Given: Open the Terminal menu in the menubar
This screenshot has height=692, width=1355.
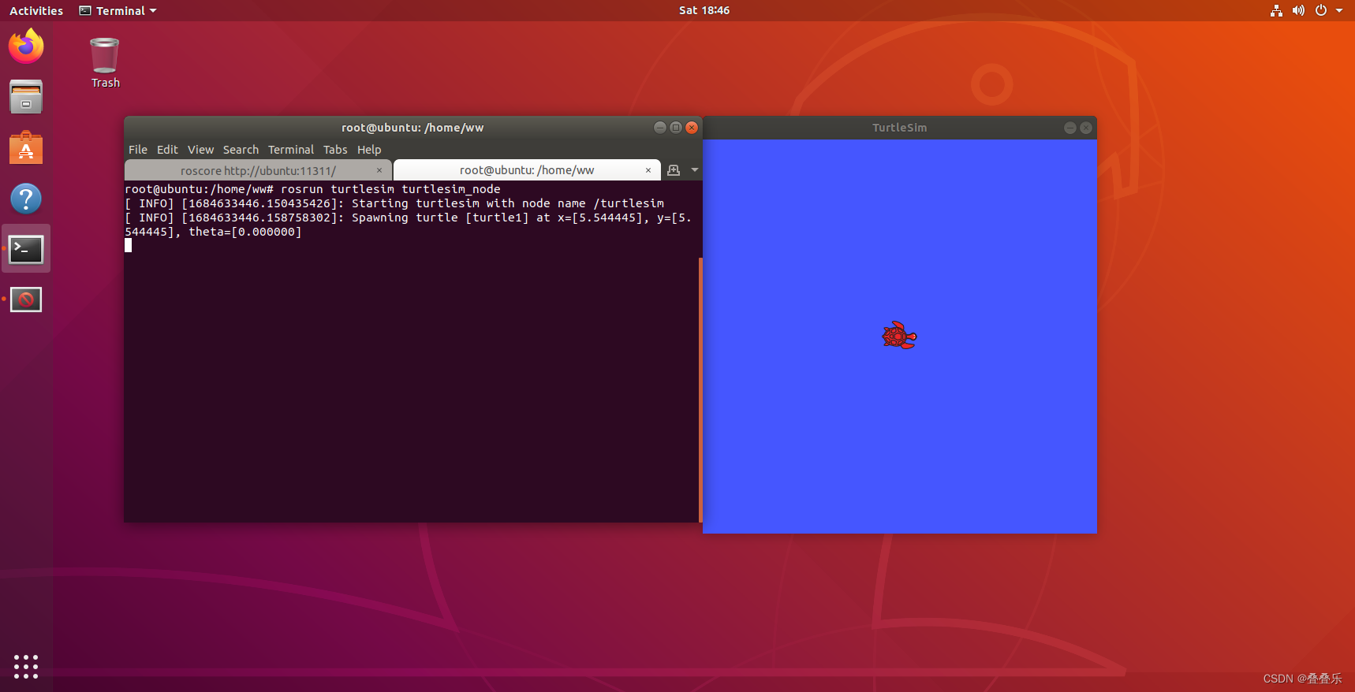Looking at the screenshot, I should 291,150.
